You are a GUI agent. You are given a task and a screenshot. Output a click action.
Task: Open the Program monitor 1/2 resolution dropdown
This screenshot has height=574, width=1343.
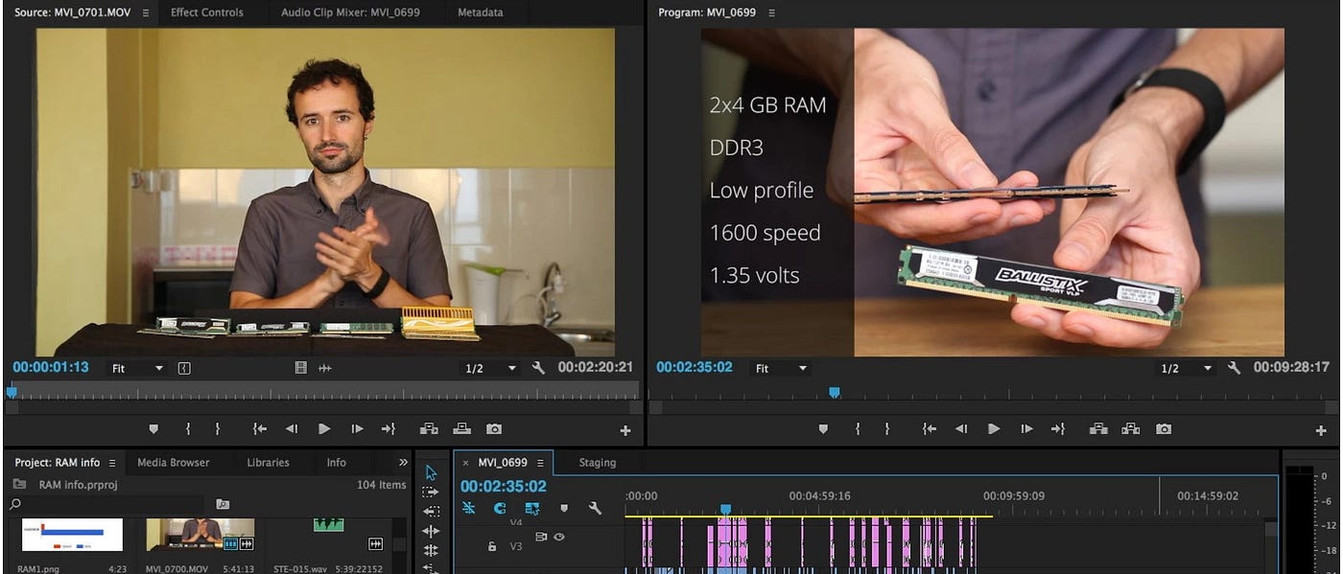coord(1187,368)
